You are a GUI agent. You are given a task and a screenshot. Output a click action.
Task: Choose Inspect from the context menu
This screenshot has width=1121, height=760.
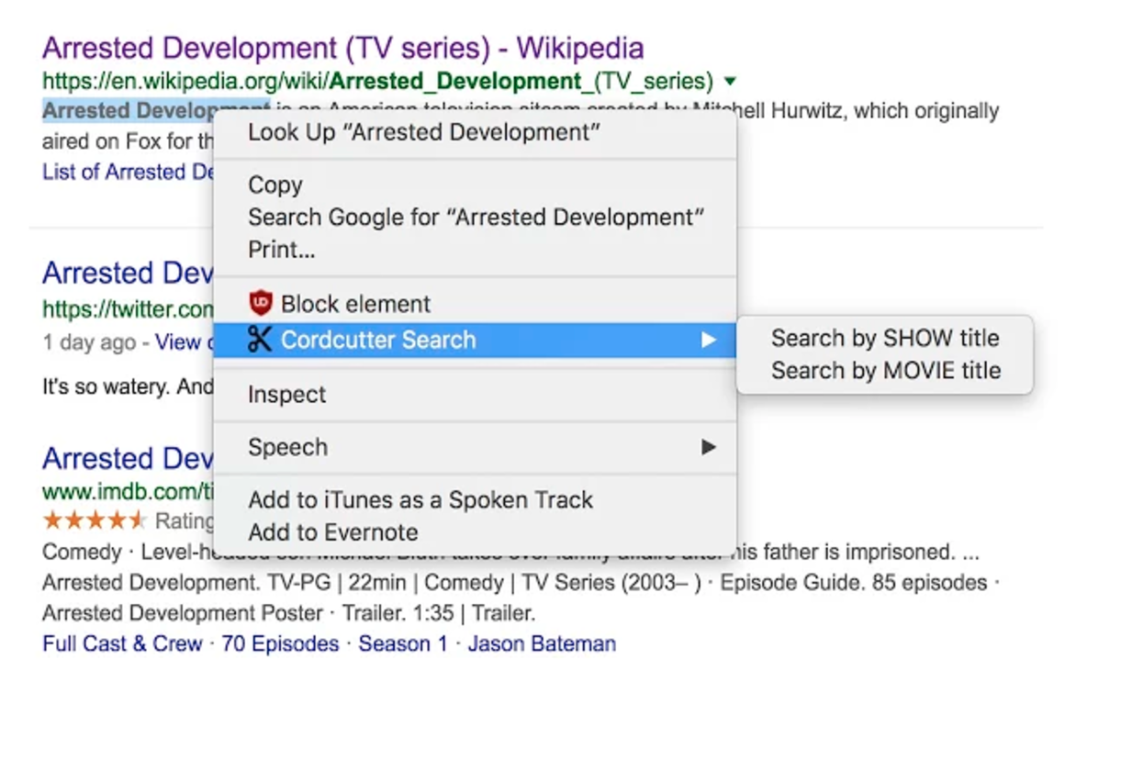(x=286, y=394)
